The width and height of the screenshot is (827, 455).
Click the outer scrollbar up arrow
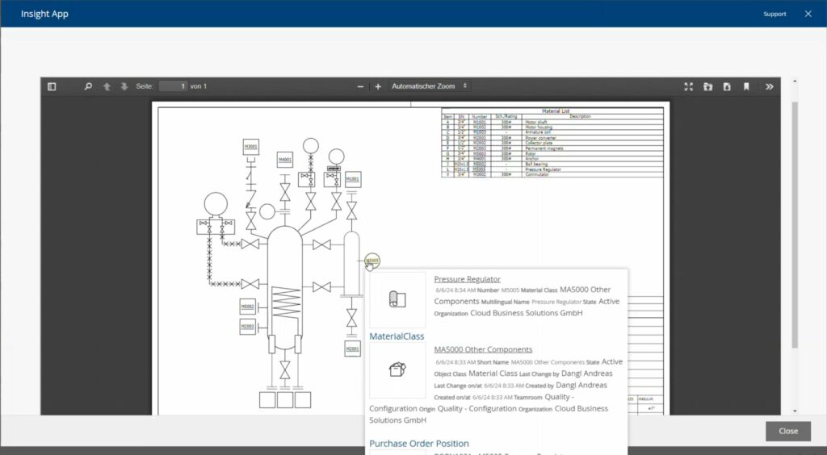point(795,81)
